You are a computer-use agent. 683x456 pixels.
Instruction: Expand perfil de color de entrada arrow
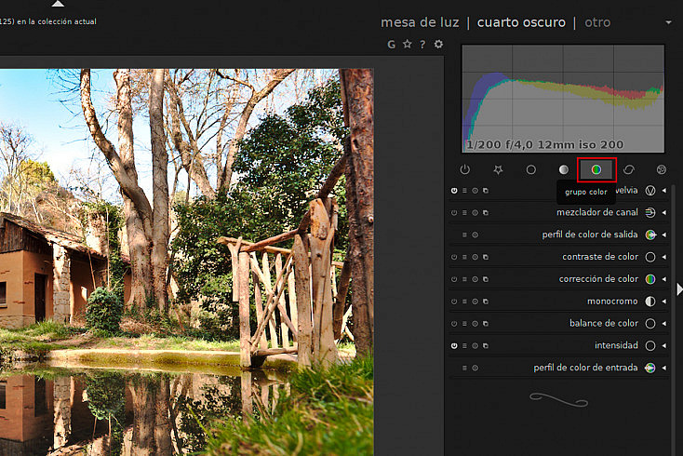click(x=664, y=368)
